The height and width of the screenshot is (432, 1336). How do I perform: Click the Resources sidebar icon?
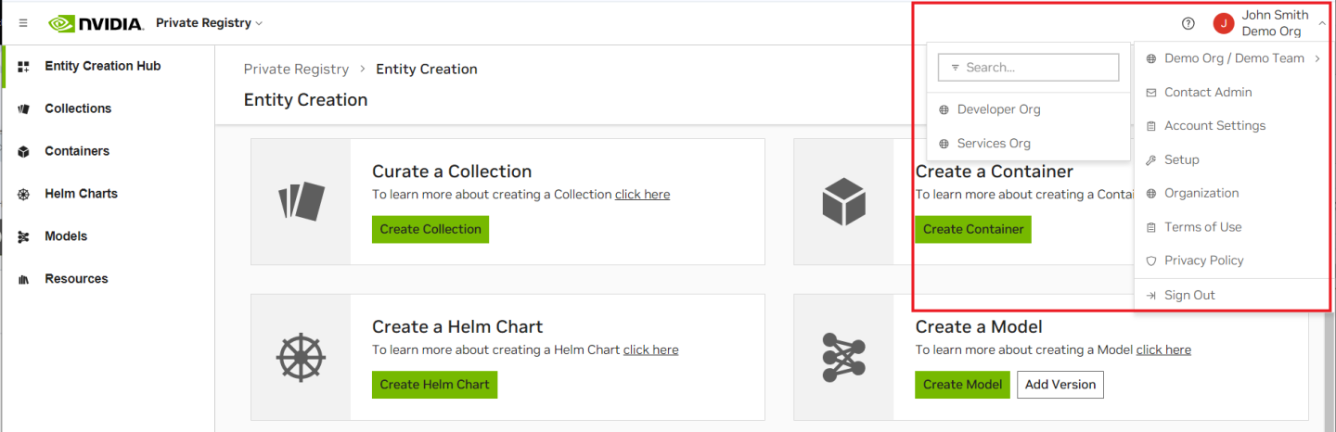23,279
